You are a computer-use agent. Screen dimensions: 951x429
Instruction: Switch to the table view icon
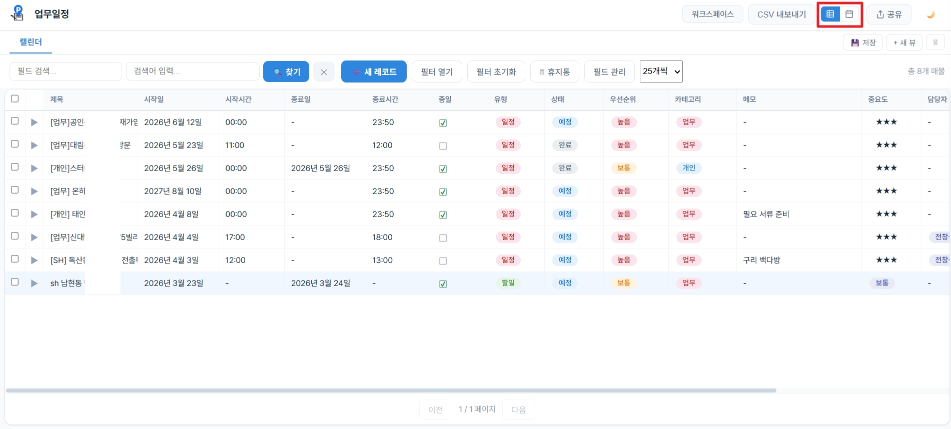830,14
